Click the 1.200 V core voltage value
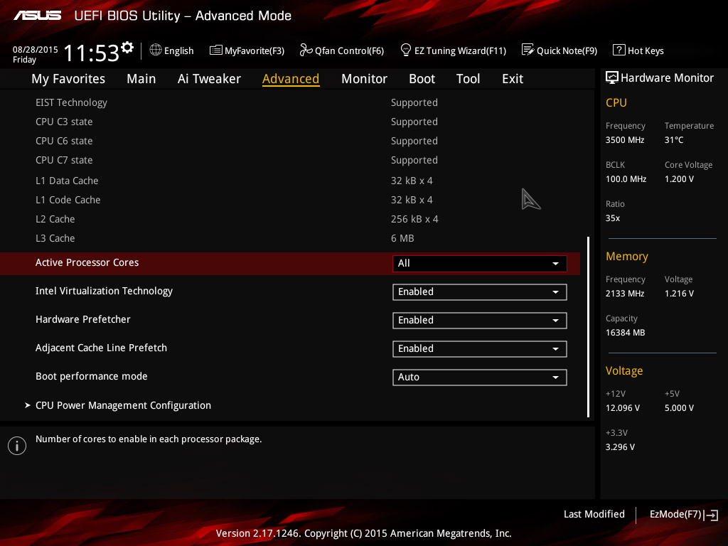This screenshot has height=546, width=728. point(679,178)
